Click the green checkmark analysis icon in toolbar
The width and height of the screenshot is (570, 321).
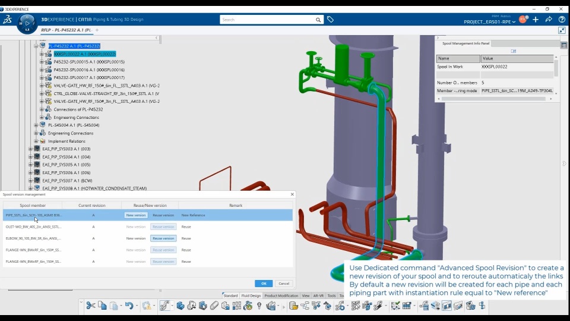[x=395, y=306]
